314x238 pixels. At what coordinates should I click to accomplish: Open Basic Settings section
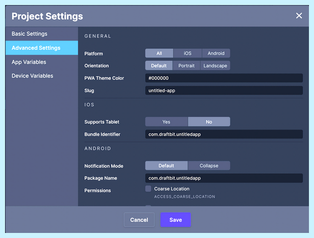[42, 33]
